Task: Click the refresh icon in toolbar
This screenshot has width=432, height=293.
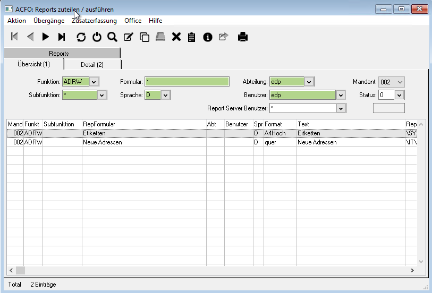Action: coord(81,37)
